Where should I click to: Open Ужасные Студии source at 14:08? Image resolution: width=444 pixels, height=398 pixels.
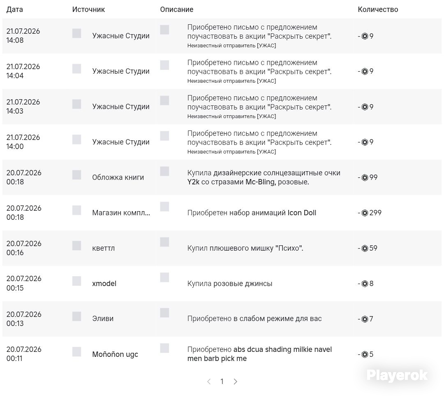tap(120, 36)
